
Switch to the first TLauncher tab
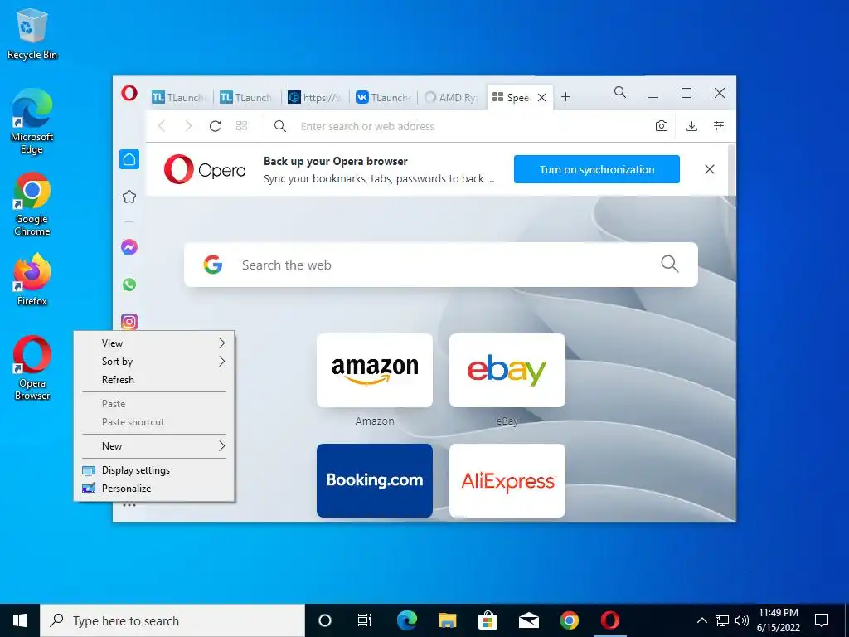pos(179,98)
